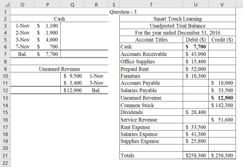
Task: Click the $51,600 Service Revenue credit
Action: (x=222, y=120)
